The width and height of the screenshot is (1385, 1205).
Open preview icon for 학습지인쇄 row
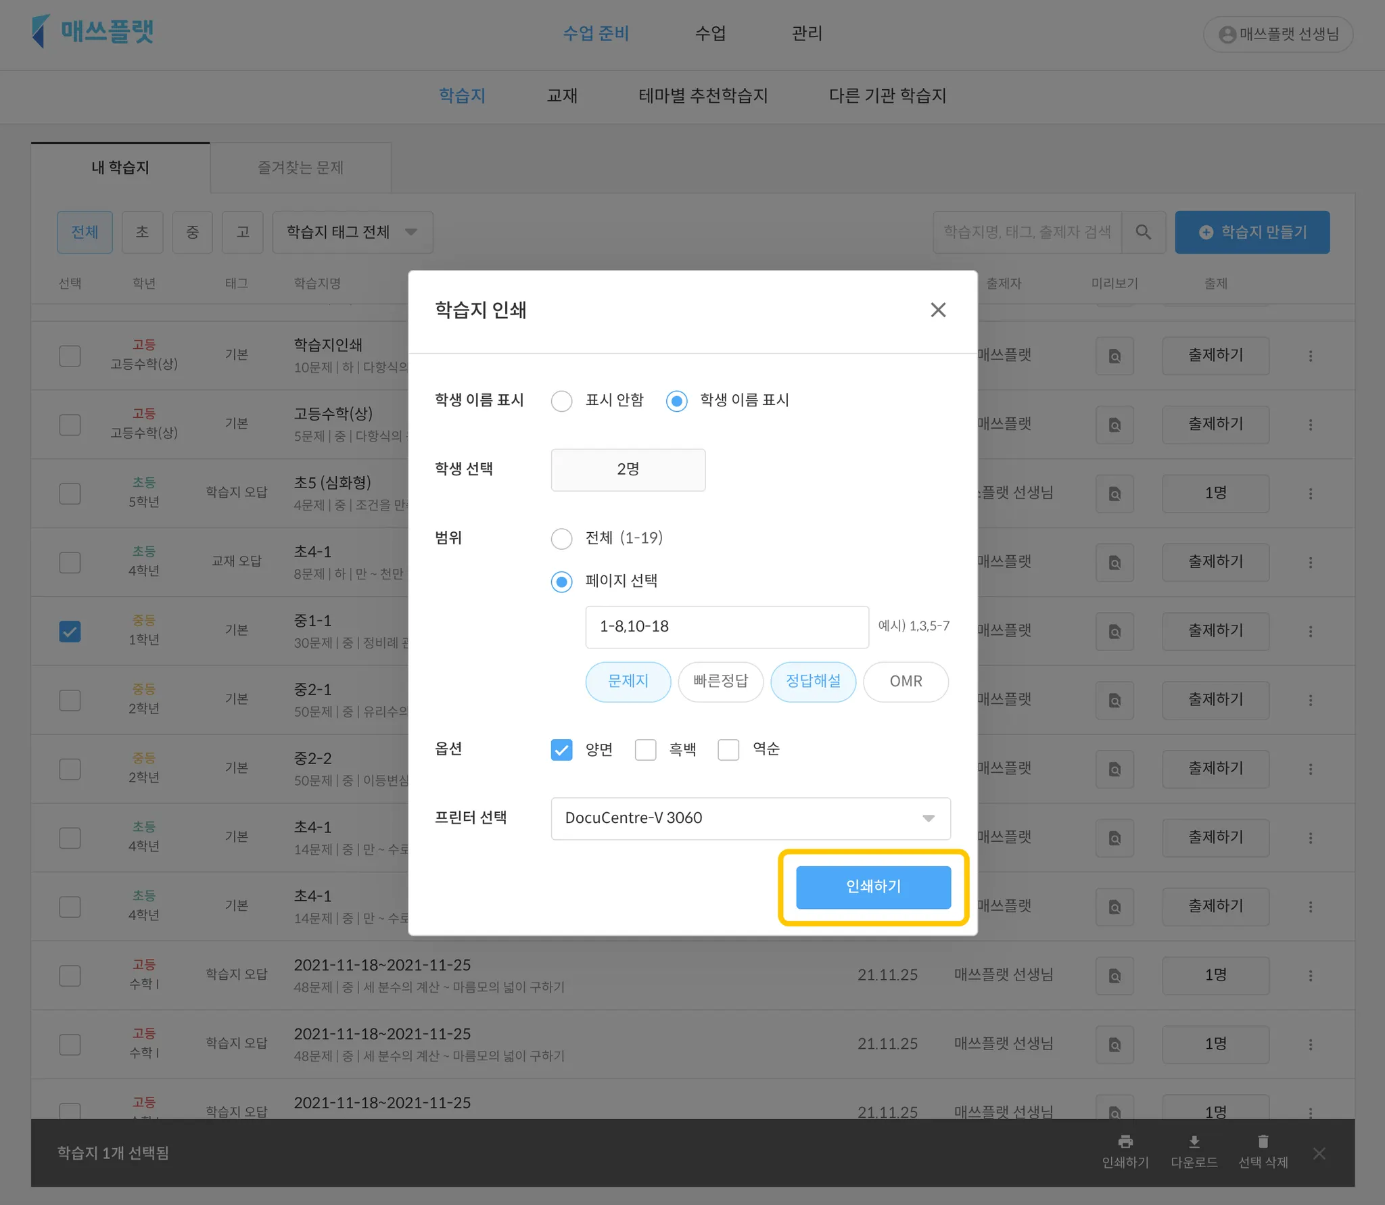tap(1114, 356)
